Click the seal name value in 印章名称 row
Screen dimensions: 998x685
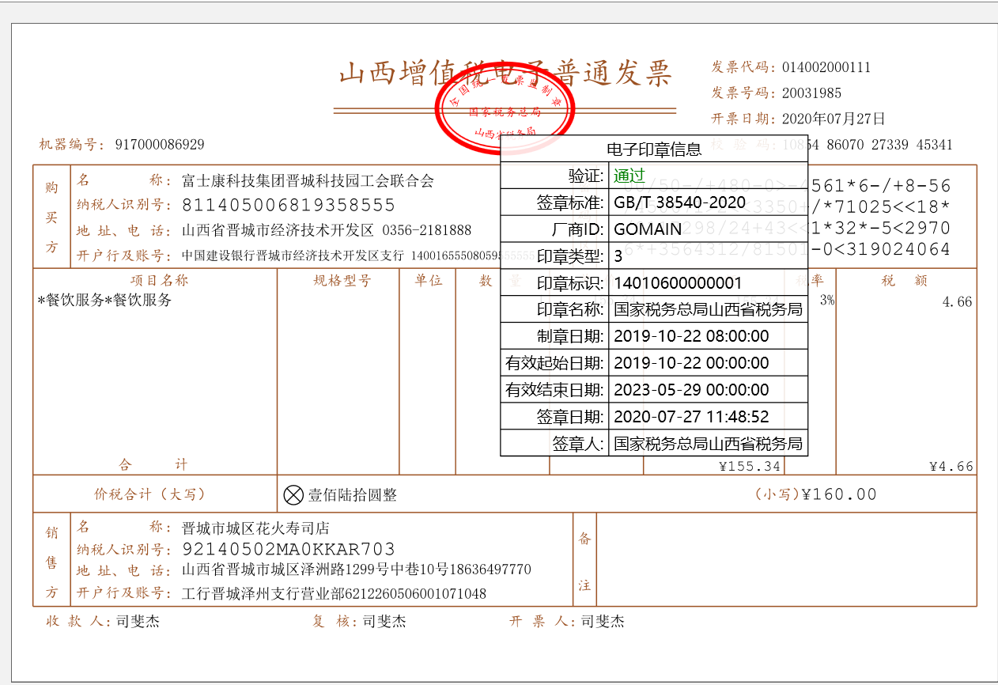pos(709,309)
